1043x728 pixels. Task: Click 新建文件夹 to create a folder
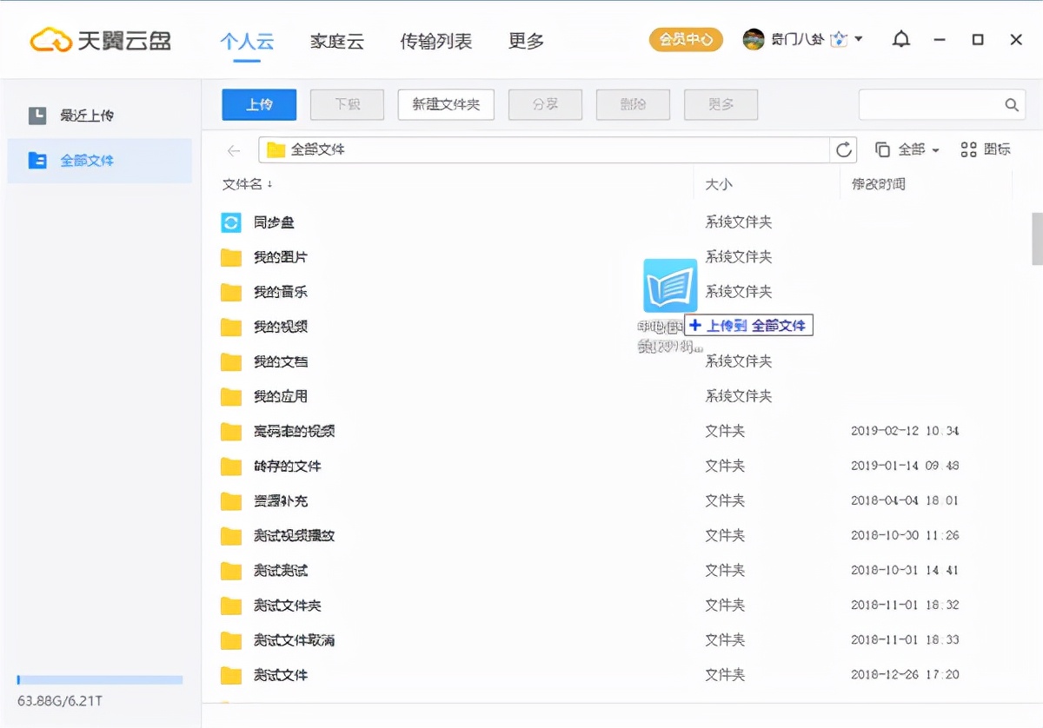446,104
